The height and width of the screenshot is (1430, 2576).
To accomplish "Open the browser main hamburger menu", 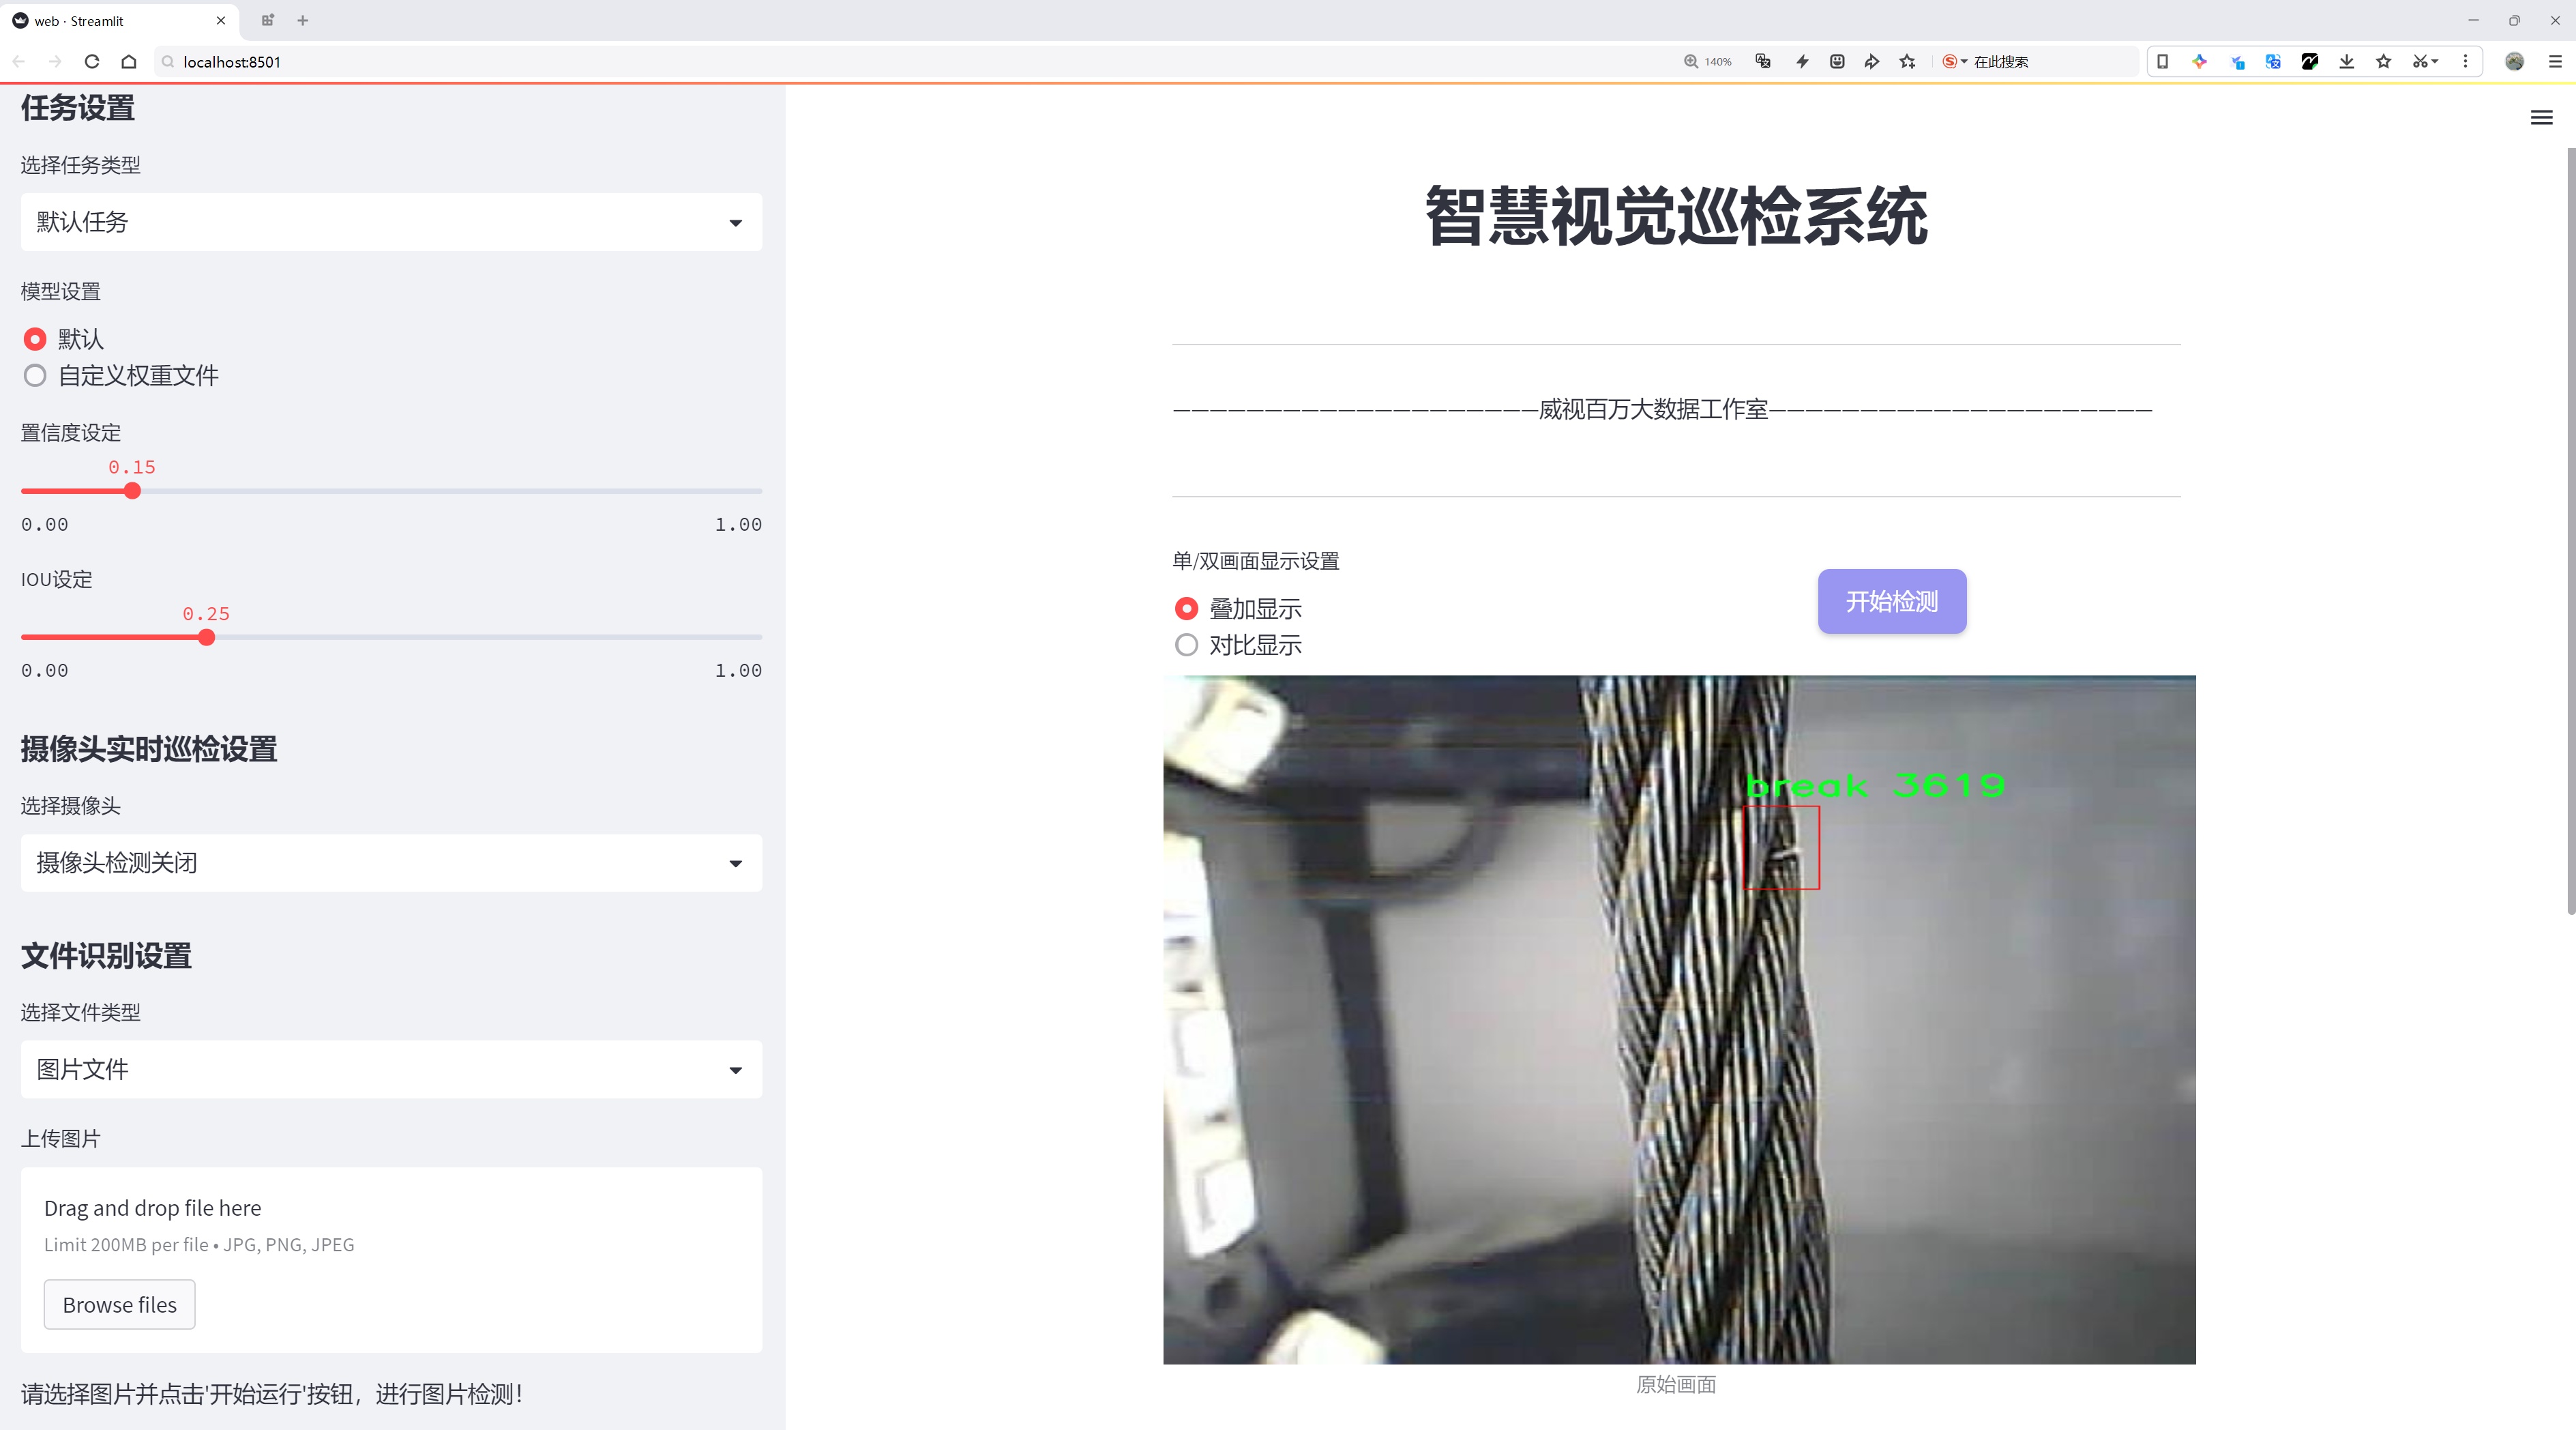I will (2554, 62).
